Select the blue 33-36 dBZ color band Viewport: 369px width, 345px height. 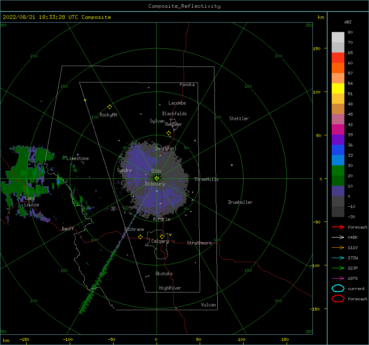click(338, 150)
